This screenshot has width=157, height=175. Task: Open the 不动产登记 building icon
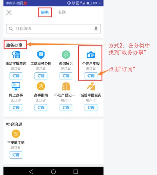[x=66, y=86]
